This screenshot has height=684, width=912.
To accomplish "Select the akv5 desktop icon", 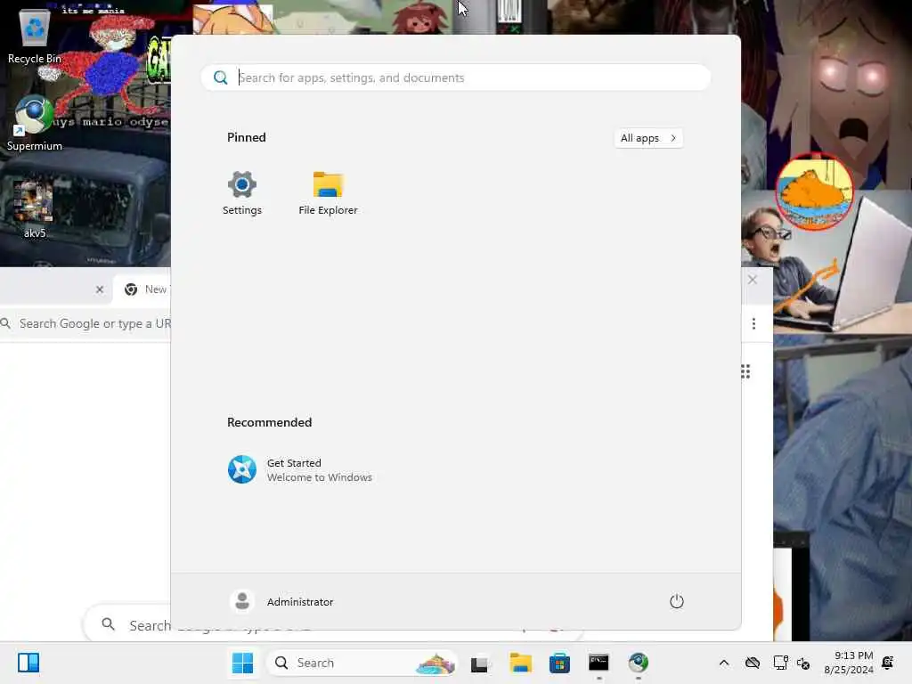I will point(35,209).
